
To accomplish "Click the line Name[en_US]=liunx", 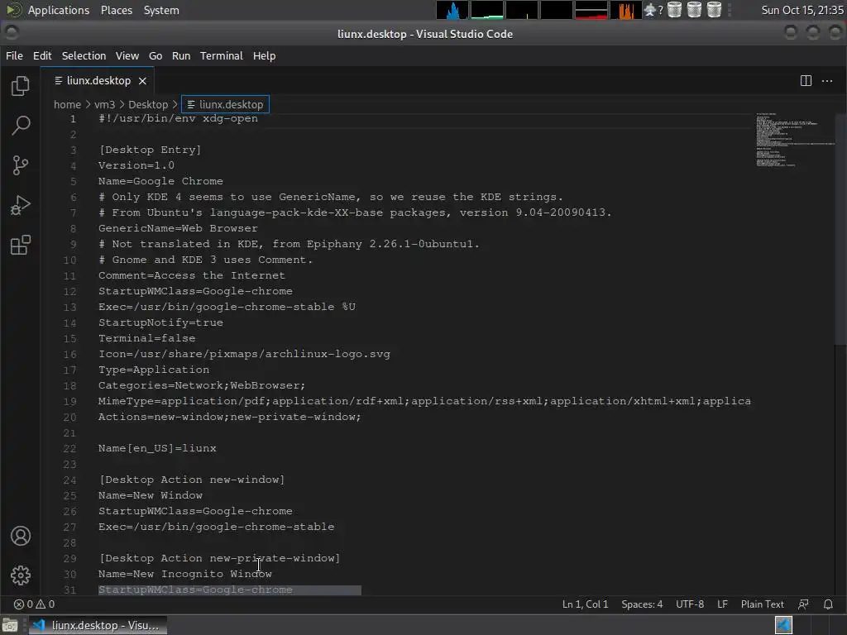I will [157, 448].
